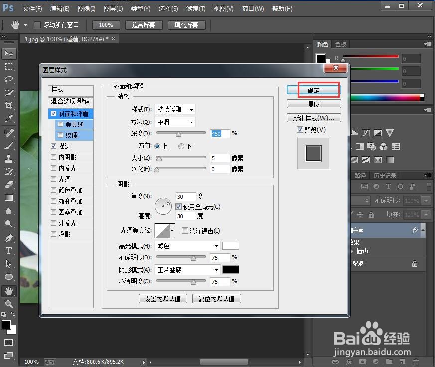Select the Hand tool in toolbox
Viewport: 435px width, 367px height.
click(x=9, y=291)
